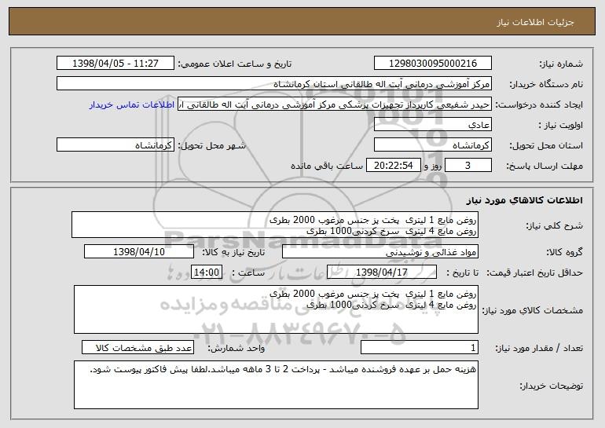Click the شرح کلی نیاز label
Screen dimensions: 605x428
pyautogui.click(x=555, y=225)
